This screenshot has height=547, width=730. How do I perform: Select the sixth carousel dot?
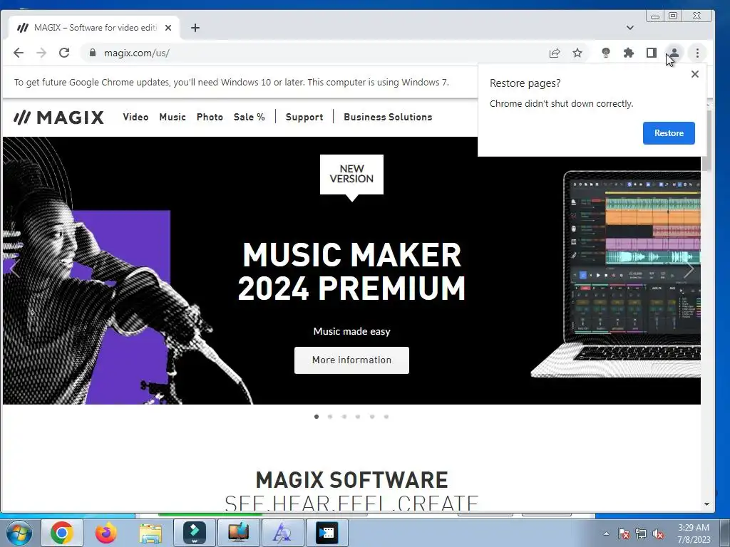[386, 417]
